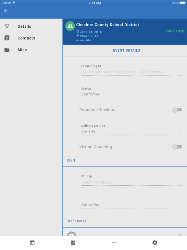Tap the plus icon to add event
This screenshot has height=250, width=187.
coord(114,243)
